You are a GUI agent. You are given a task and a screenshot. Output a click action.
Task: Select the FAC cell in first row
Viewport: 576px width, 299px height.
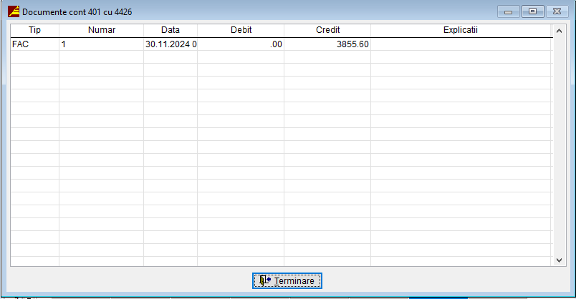34,44
